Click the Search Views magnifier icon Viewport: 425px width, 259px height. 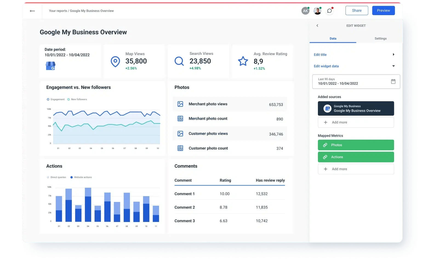(x=179, y=61)
